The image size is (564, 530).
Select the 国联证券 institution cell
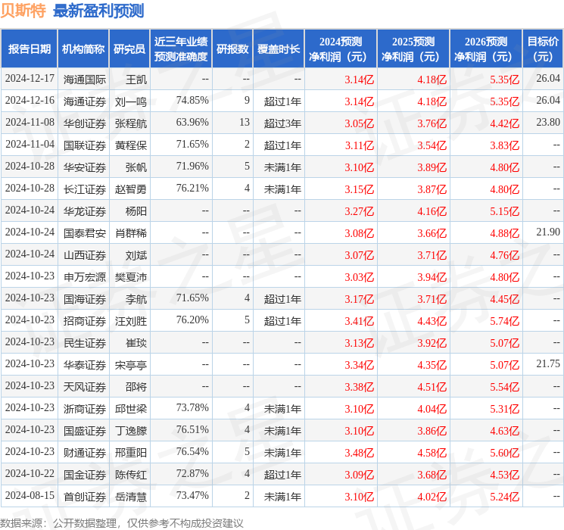(x=85, y=145)
